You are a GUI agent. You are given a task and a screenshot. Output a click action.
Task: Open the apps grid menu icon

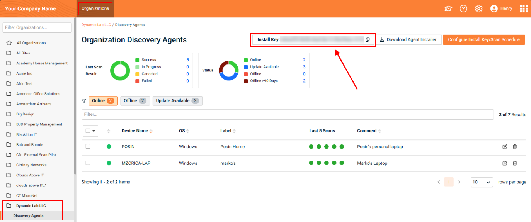[523, 8]
